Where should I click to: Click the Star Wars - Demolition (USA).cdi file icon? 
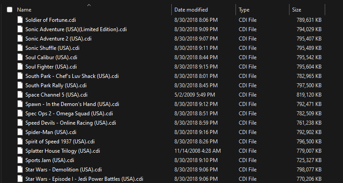20,170
